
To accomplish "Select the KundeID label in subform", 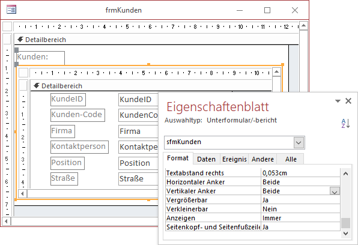I will (x=68, y=99).
